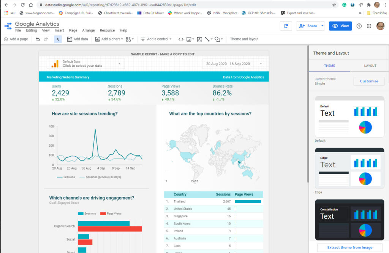Open the Help menu

(123, 30)
